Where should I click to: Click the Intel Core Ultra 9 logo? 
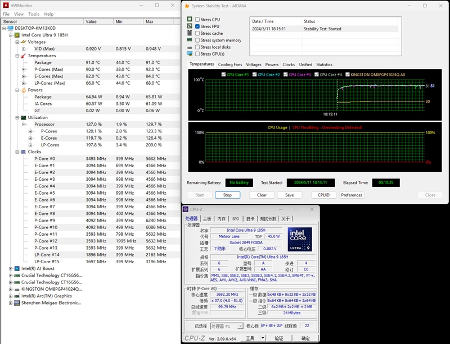[x=300, y=240]
